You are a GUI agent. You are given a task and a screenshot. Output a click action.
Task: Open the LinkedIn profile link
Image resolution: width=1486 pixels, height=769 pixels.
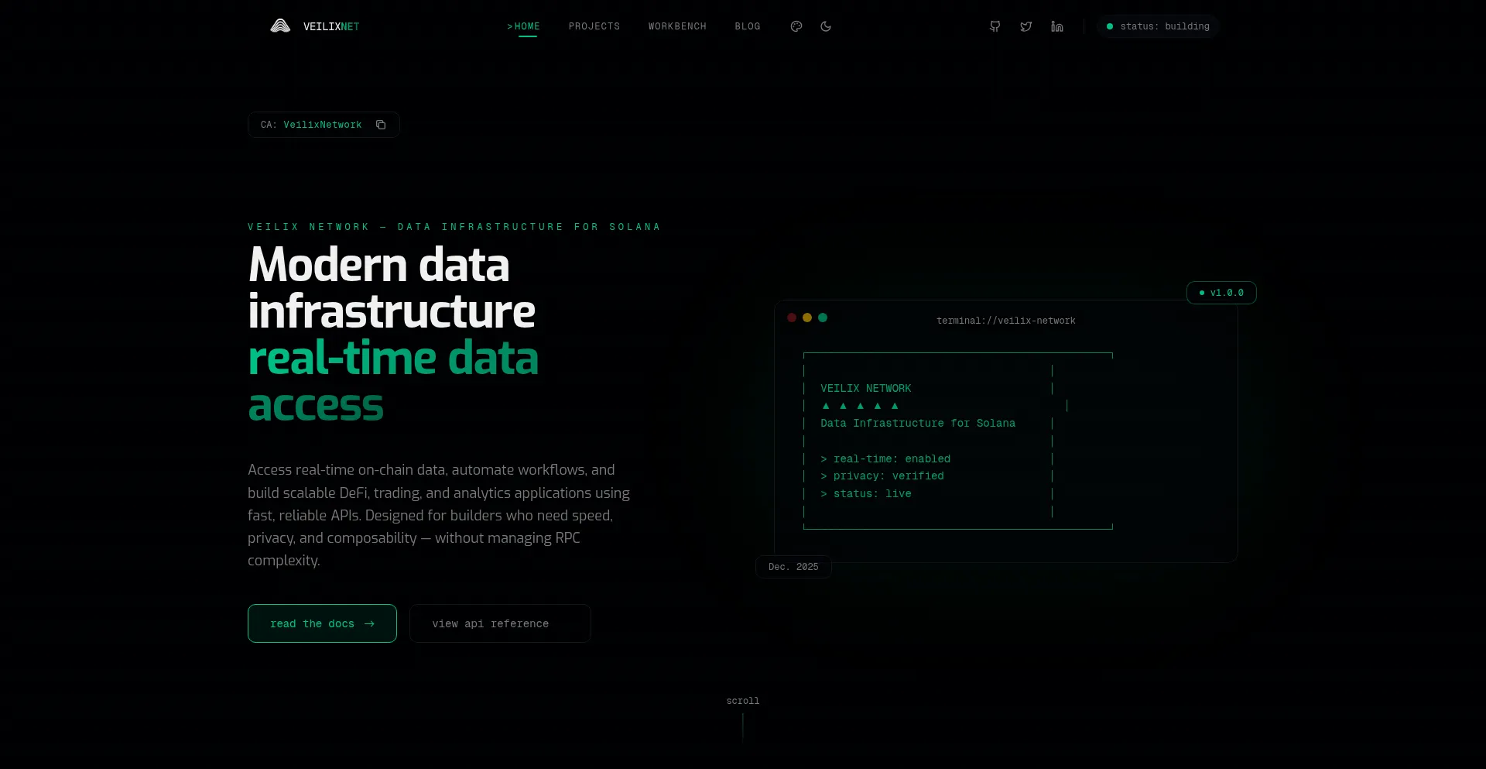[1057, 26]
